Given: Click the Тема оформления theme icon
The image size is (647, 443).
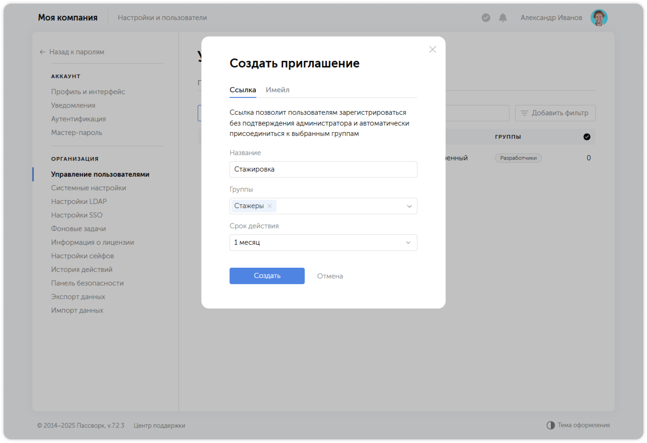Looking at the screenshot, I should click(x=550, y=425).
